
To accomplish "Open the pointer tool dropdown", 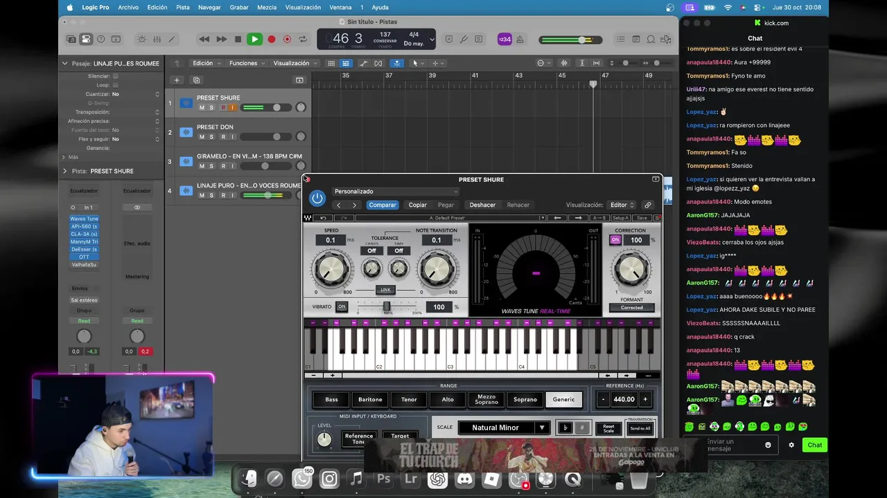I will (418, 63).
